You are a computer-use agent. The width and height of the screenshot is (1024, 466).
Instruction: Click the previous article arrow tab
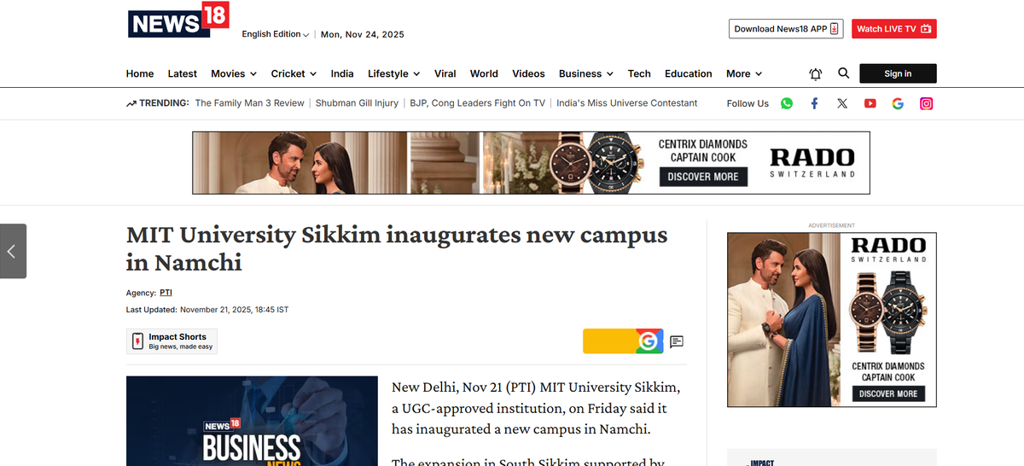point(13,251)
